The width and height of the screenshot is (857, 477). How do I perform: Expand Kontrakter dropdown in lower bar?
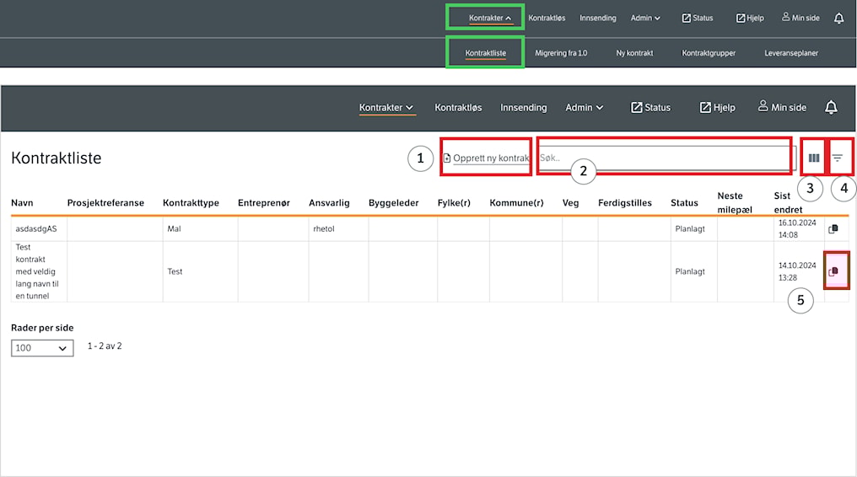[x=385, y=108]
